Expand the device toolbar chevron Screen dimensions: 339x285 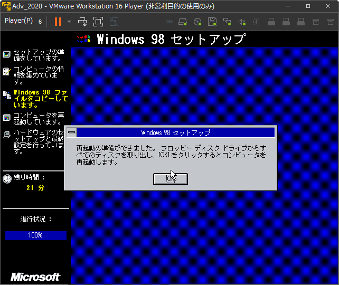pyautogui.click(x=169, y=22)
